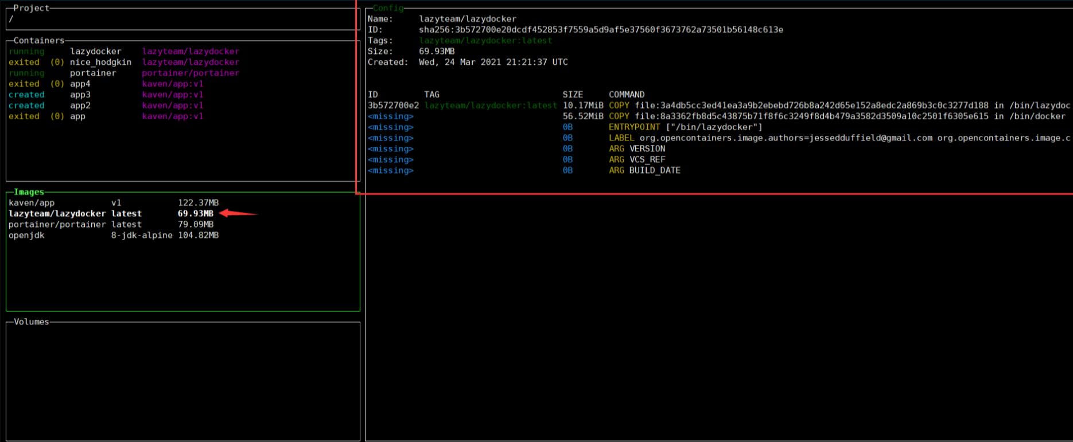Click the Tags value lazyteam/lazydocker:latest in Config header
The height and width of the screenshot is (442, 1073).
click(x=485, y=41)
